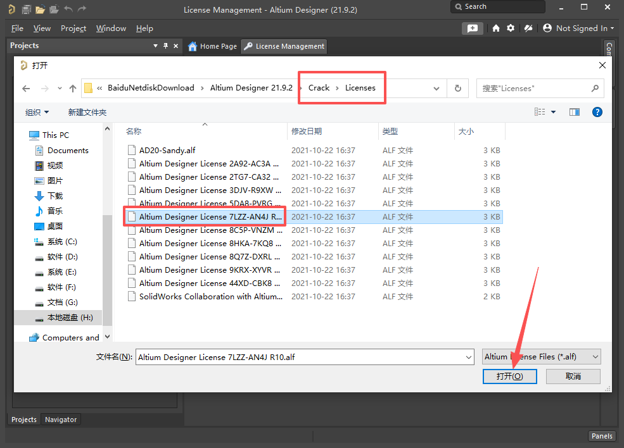Expand the 组织 organize dropdown
The width and height of the screenshot is (624, 448).
[x=37, y=112]
